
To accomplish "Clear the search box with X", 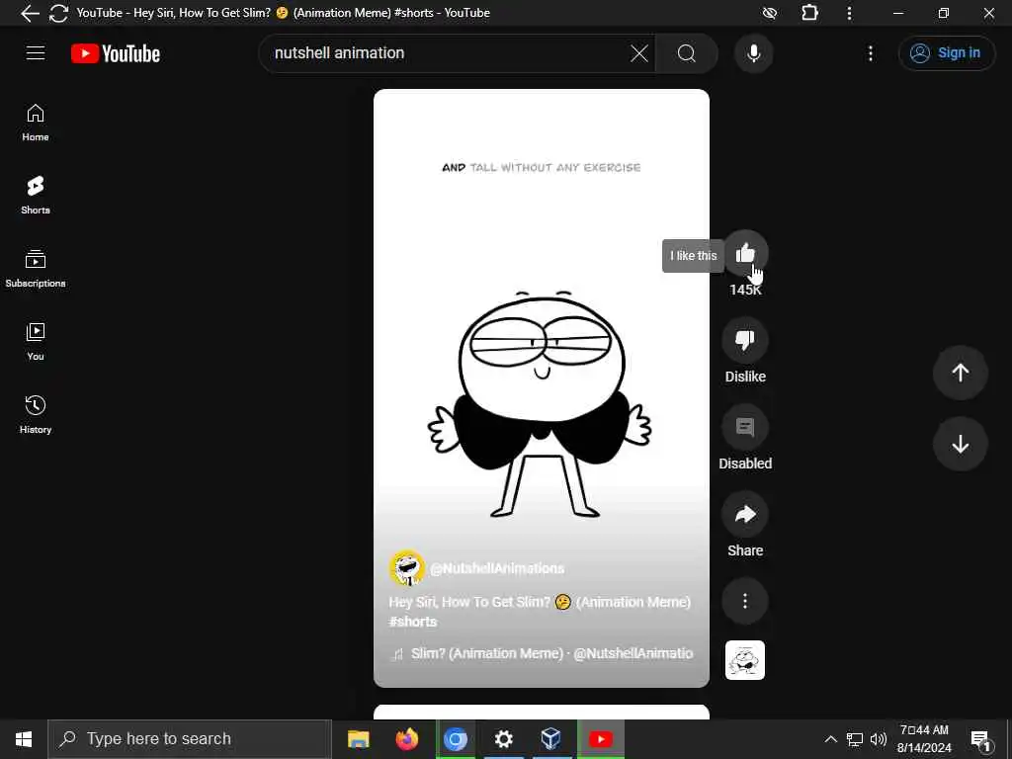I will [639, 53].
